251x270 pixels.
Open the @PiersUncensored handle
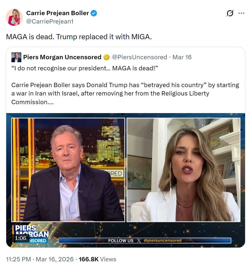140,57
